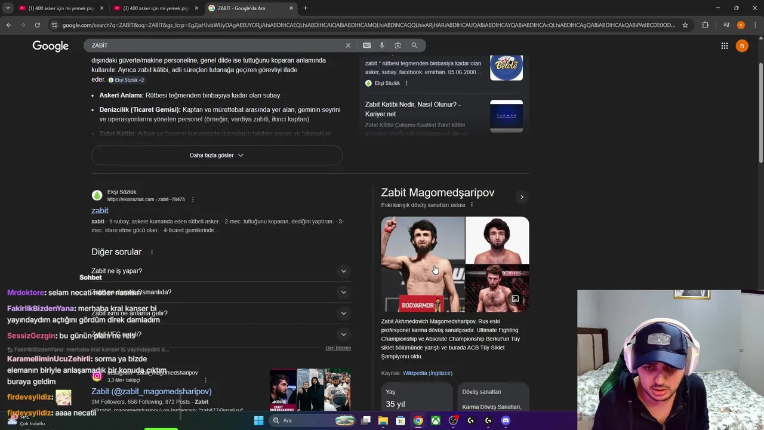Open more images icon on photo collage
Screen dimensions: 764x430
[515, 299]
